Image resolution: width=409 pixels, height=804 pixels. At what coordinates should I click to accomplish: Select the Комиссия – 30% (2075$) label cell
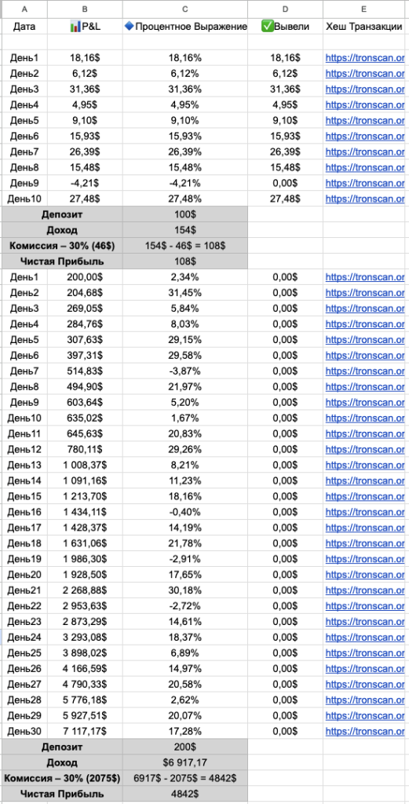click(x=62, y=778)
